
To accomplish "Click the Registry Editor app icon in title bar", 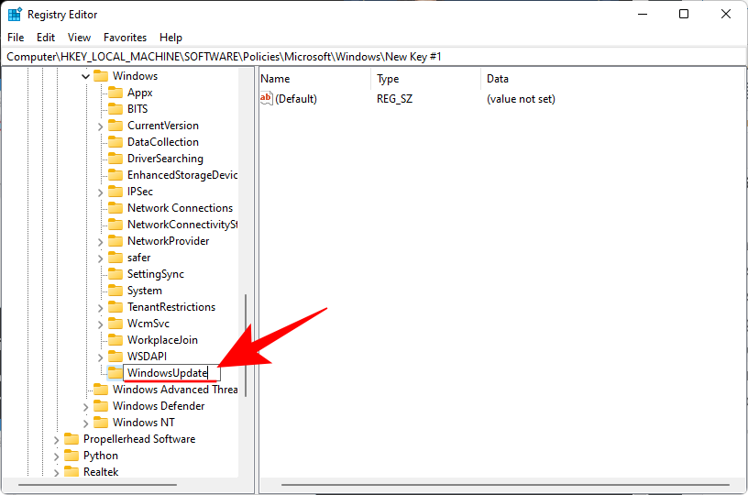I will tap(15, 15).
